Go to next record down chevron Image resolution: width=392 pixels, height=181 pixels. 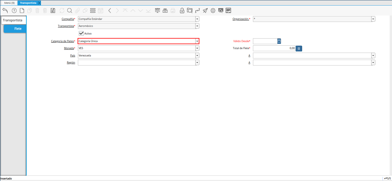141,11
